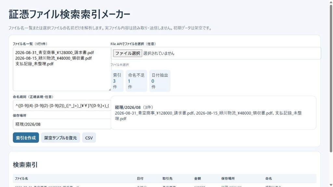Click 架空サンプルを復元 button
The width and height of the screenshot is (333, 187).
[x=60, y=138]
